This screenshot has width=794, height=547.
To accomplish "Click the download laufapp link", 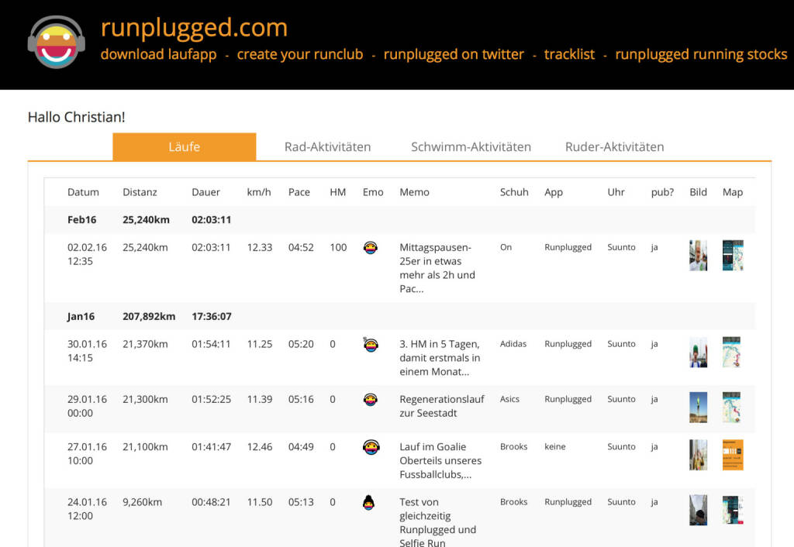I will tap(158, 54).
